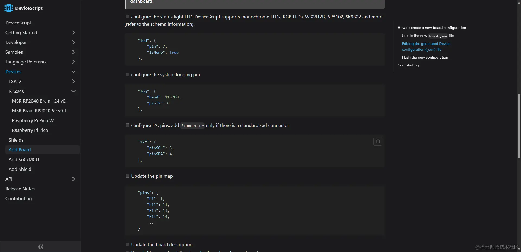Click the "P11": 11 code line
Viewport: 521px width, 252px height.
tap(158, 205)
